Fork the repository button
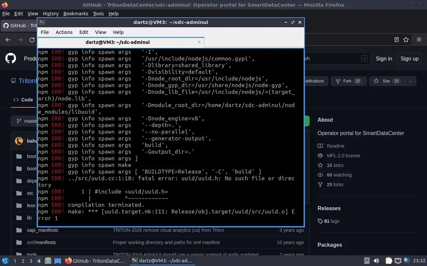427x266 pixels. (x=349, y=81)
